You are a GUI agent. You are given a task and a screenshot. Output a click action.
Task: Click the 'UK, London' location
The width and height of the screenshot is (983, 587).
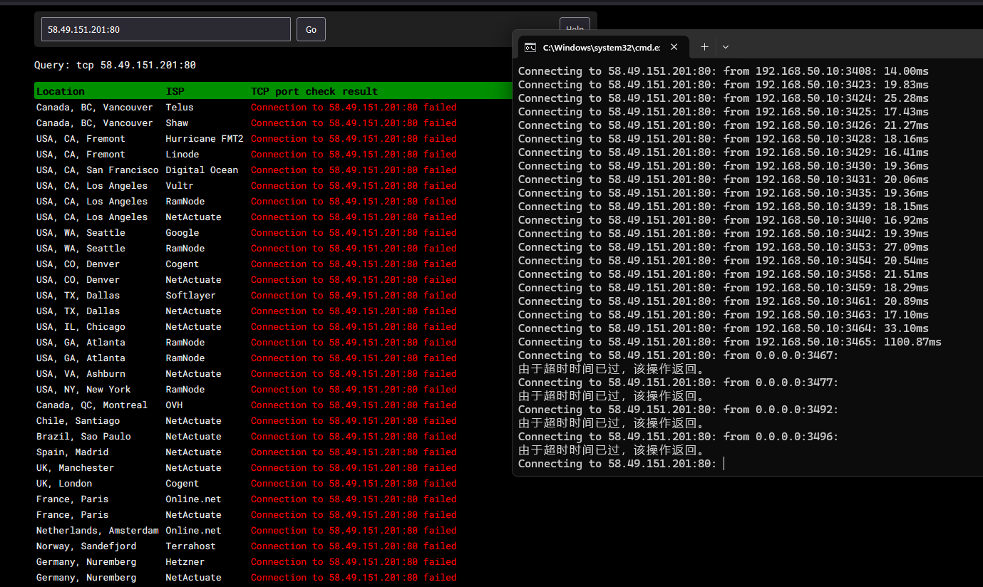coord(64,484)
